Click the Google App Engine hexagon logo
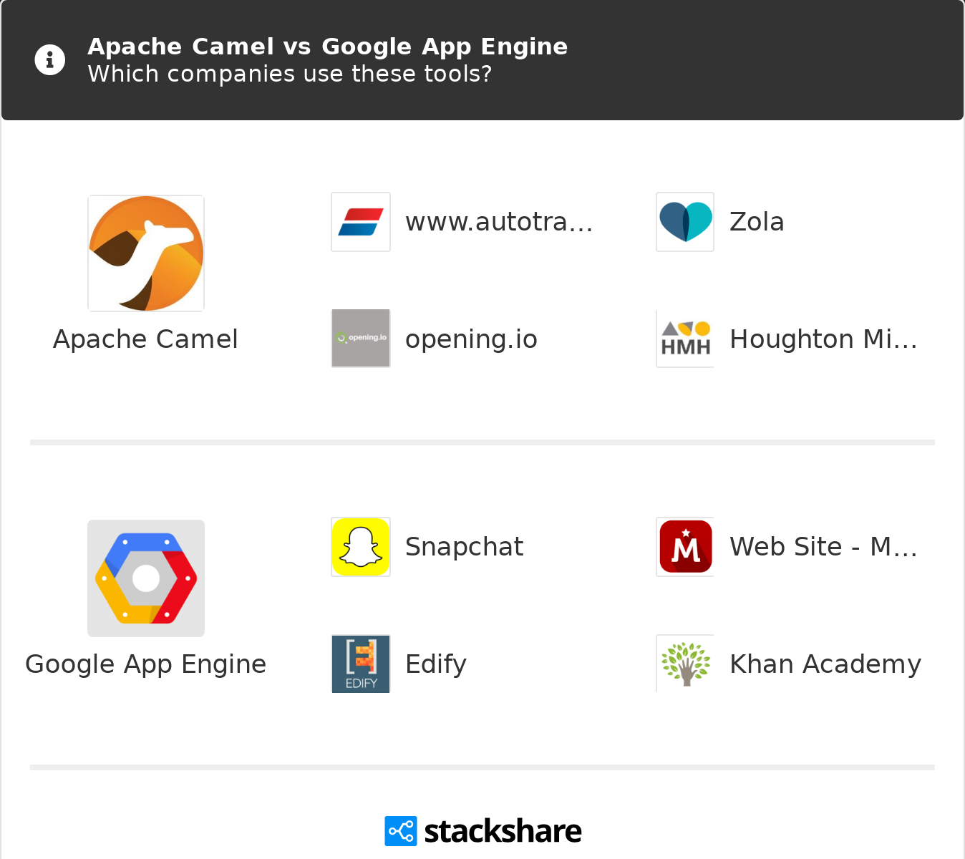The image size is (965, 859). click(x=146, y=578)
